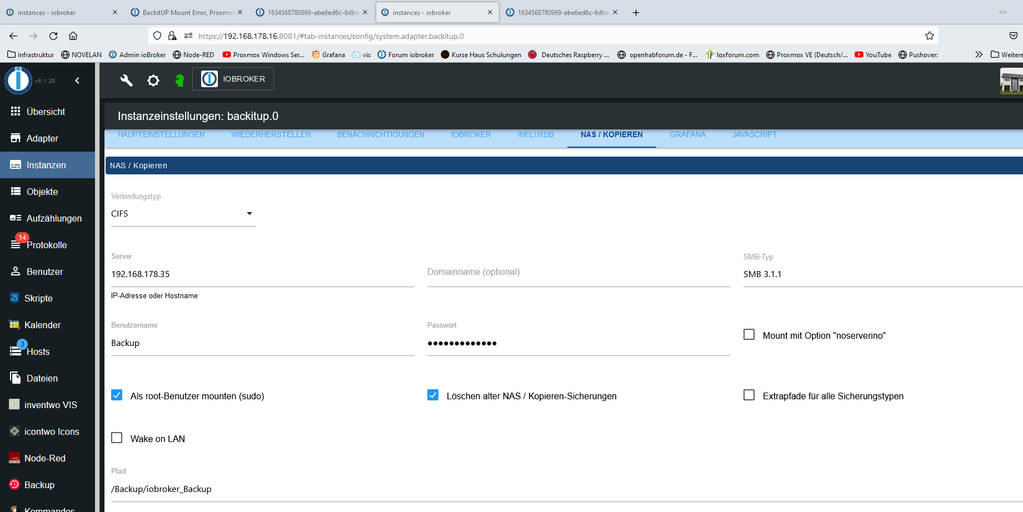The height and width of the screenshot is (512, 1023).
Task: Click the browser home icon
Action: point(73,36)
